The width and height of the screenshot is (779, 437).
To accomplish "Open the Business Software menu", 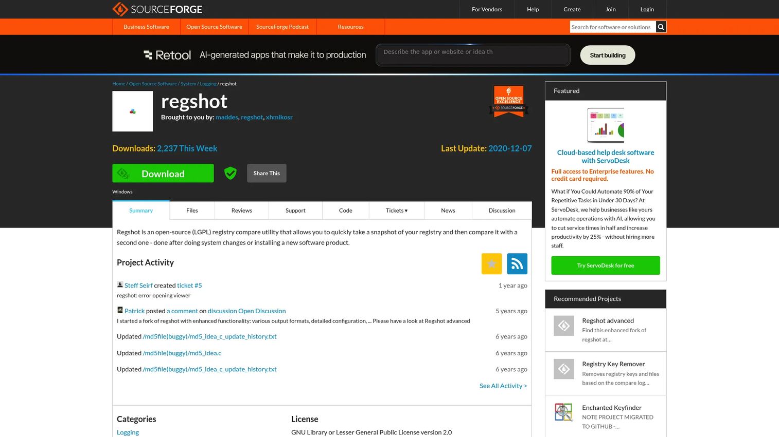I will tap(146, 27).
